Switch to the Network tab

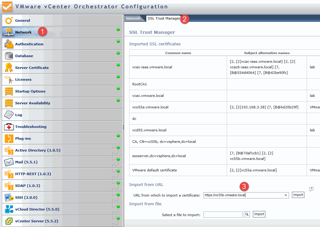pyautogui.click(x=133, y=18)
